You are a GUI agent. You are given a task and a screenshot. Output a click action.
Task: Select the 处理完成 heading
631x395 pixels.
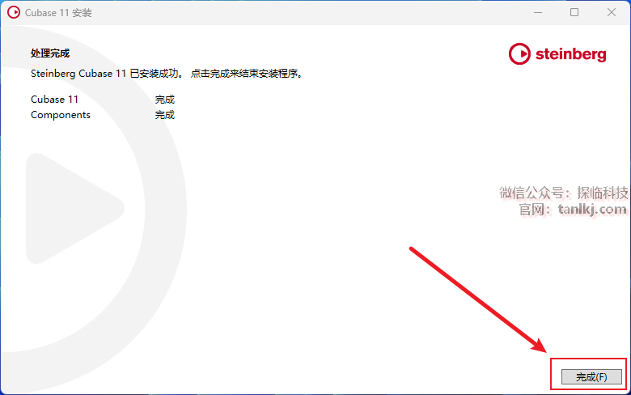[50, 53]
